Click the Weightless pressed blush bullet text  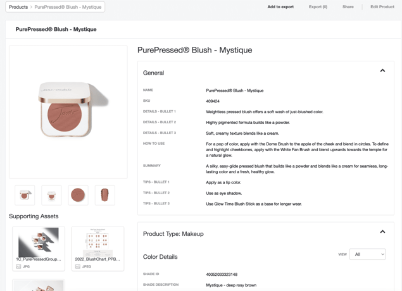(265, 112)
